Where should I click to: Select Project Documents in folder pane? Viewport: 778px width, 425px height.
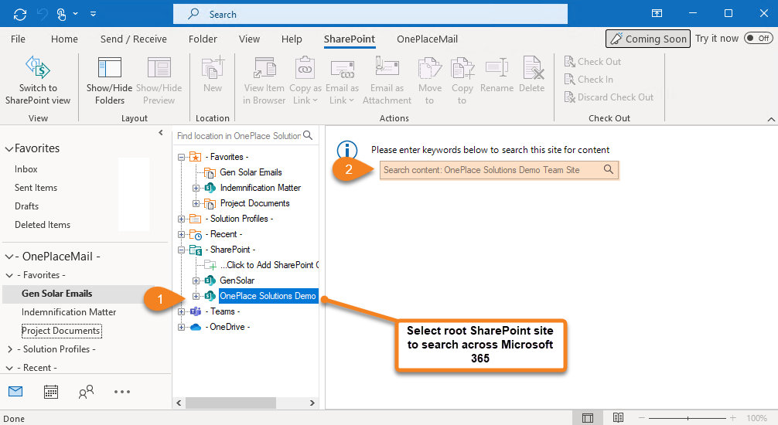click(x=61, y=331)
